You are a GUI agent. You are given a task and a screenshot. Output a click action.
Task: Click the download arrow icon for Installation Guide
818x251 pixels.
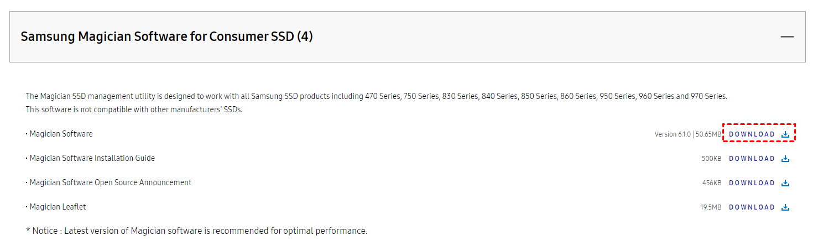pyautogui.click(x=785, y=159)
